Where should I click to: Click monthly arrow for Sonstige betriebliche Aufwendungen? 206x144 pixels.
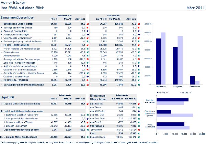coord(88,59)
